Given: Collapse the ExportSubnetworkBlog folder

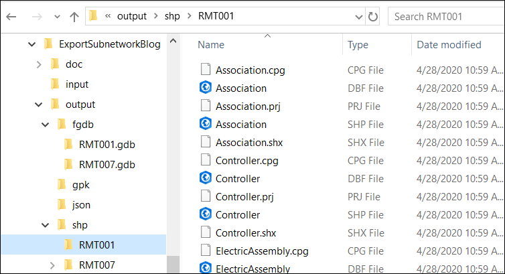Looking at the screenshot, I should click(31, 44).
